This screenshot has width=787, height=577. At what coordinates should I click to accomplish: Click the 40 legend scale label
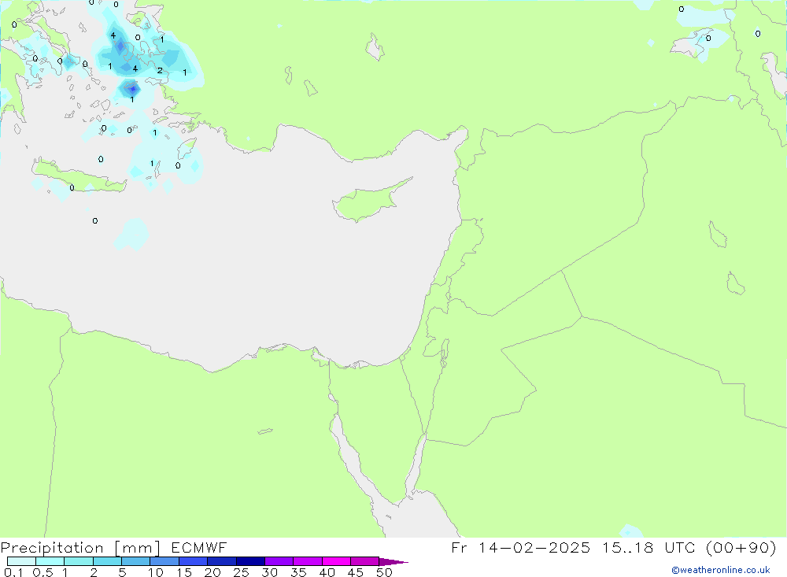[x=327, y=572]
